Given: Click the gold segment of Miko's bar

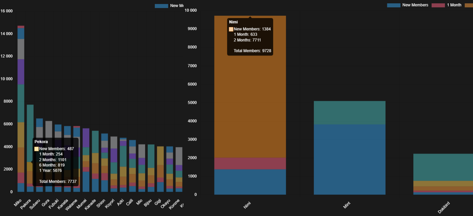Looking at the screenshot, I should click(x=21, y=135).
